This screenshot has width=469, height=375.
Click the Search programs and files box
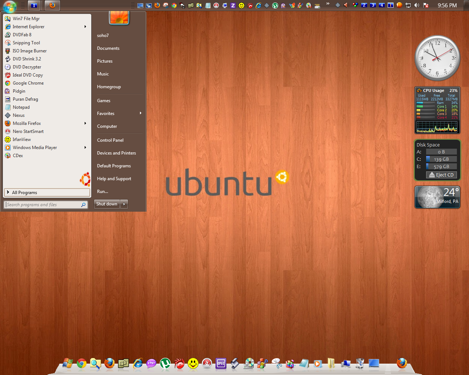[x=46, y=205]
